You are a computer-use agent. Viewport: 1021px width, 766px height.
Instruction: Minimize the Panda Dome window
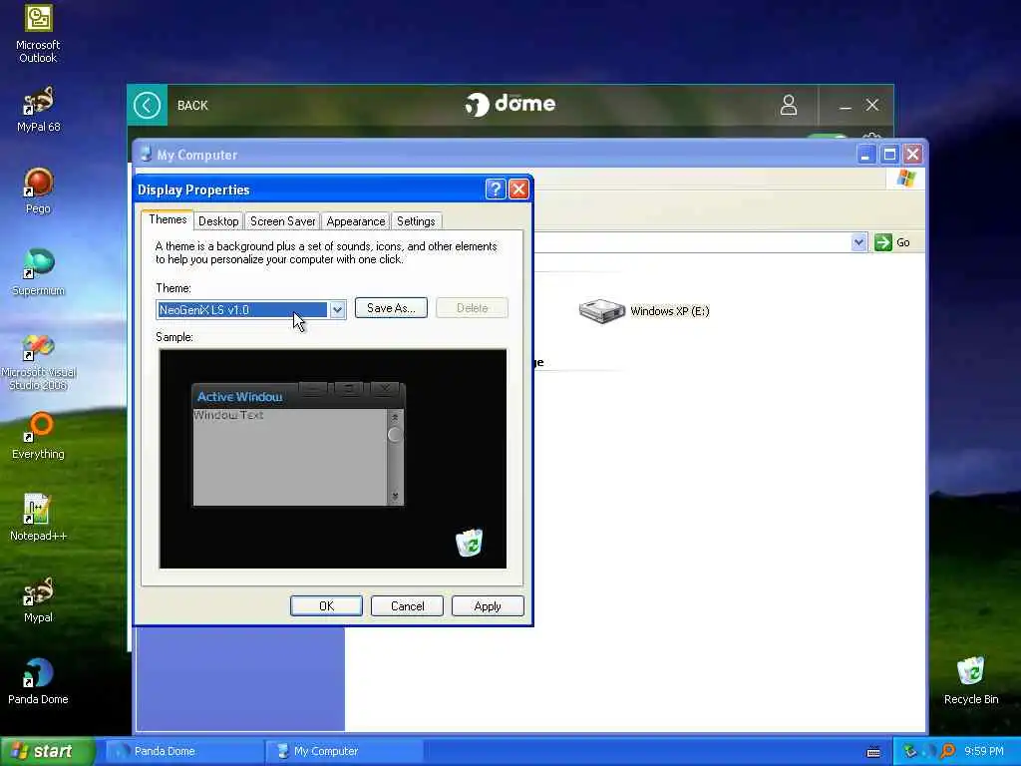846,106
